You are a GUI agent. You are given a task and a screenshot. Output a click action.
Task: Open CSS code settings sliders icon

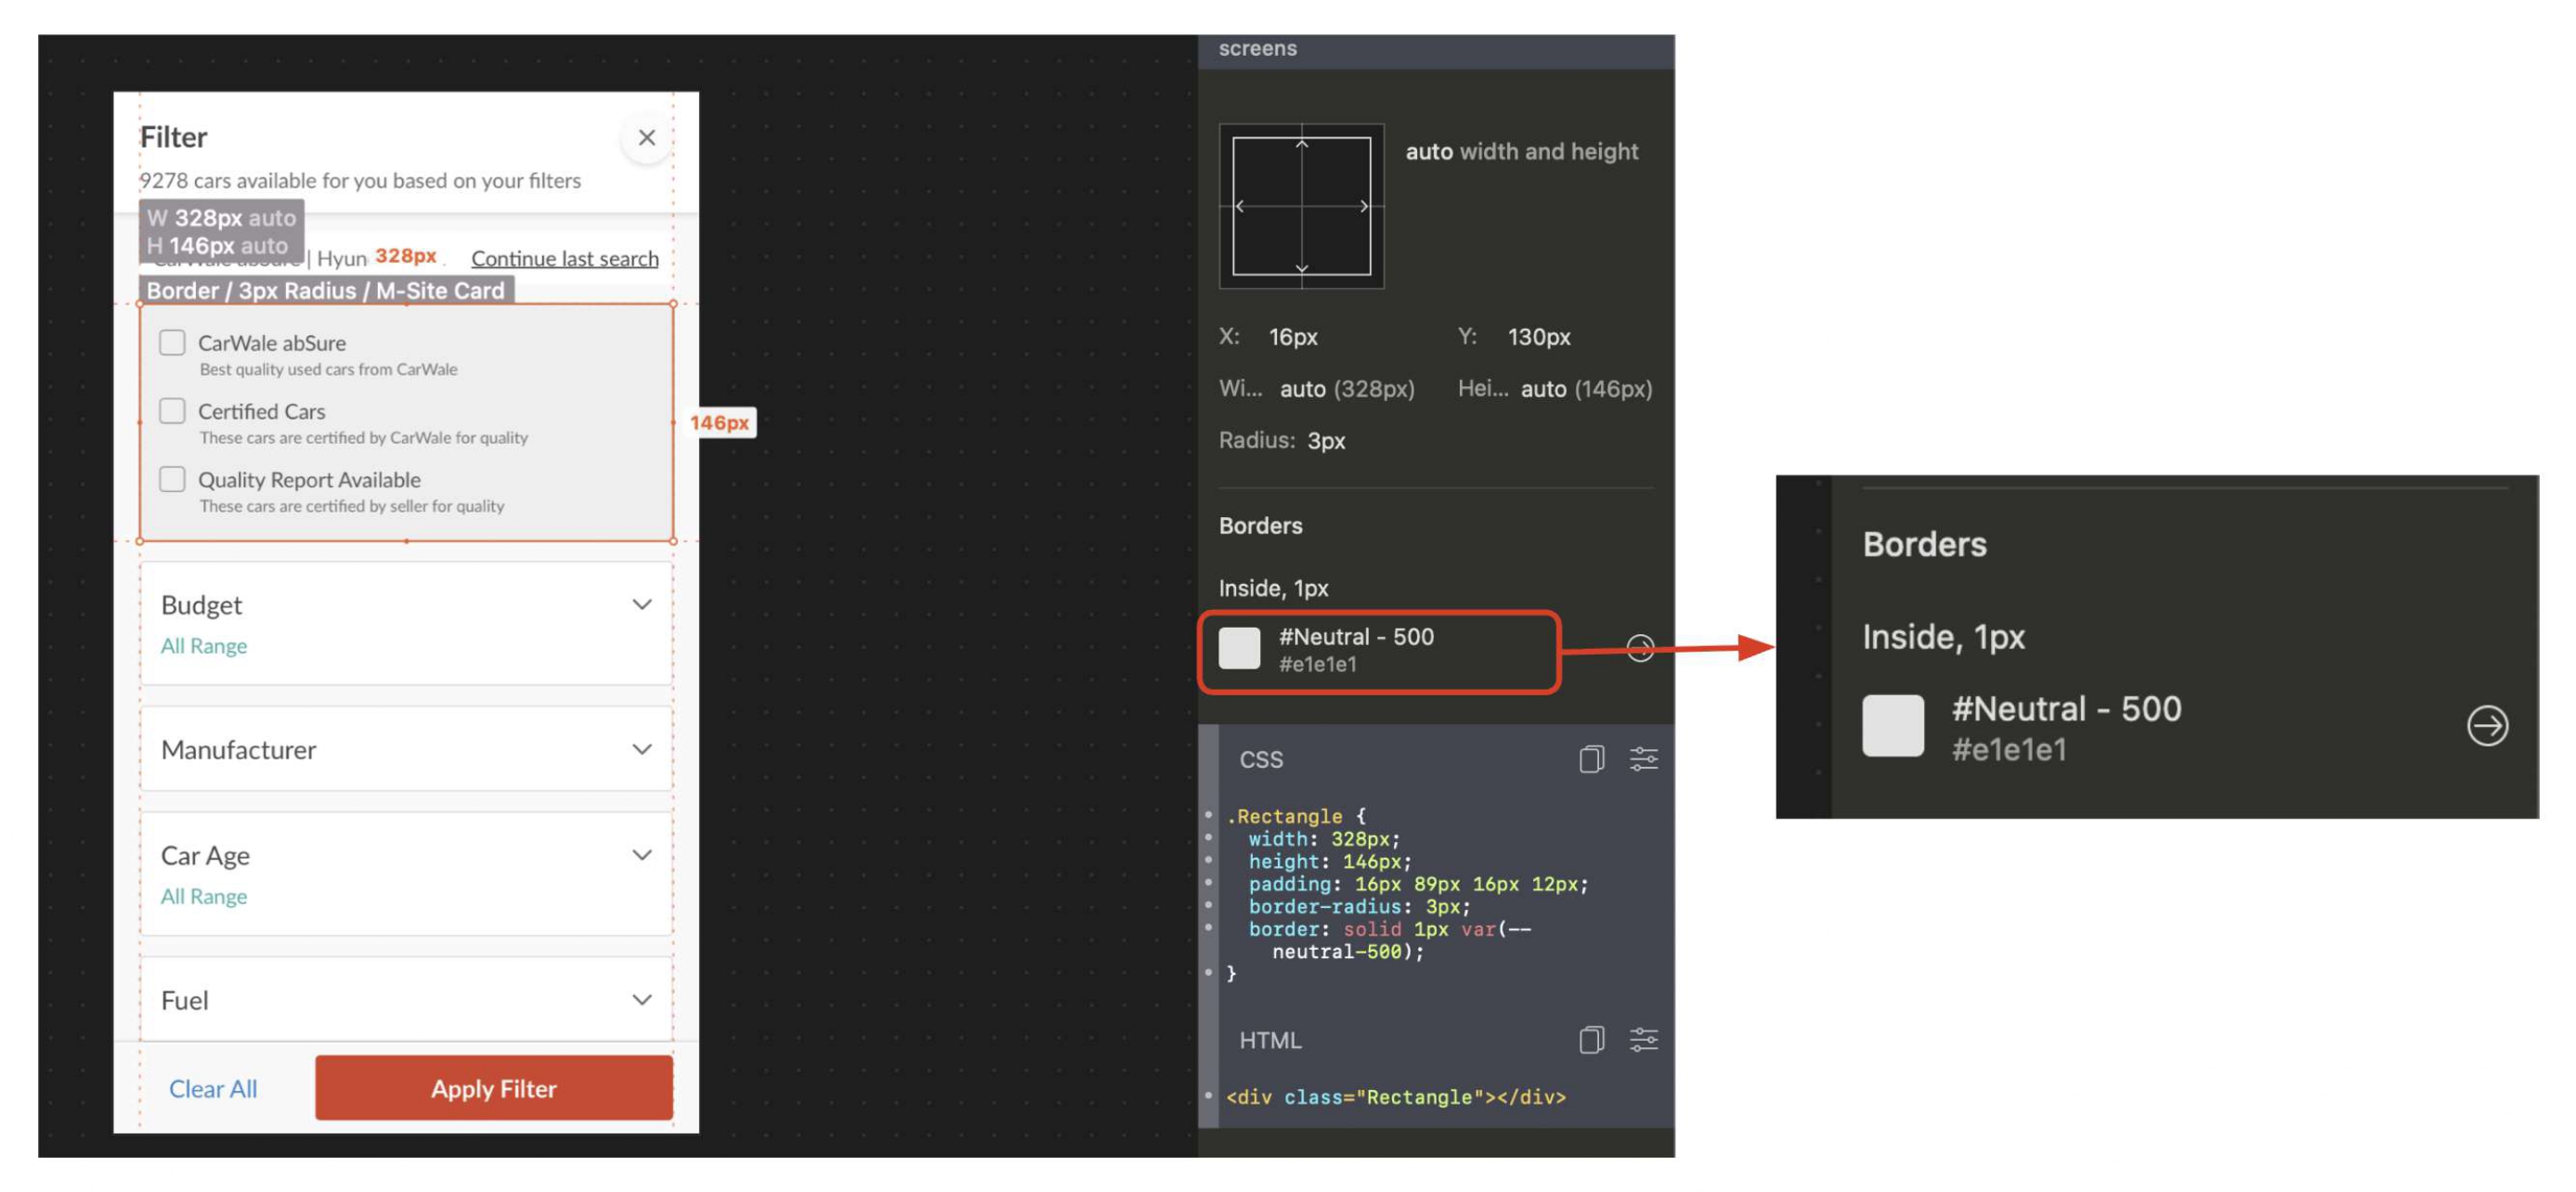(1643, 759)
